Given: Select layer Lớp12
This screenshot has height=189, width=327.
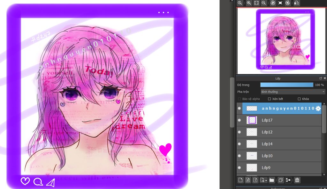Looking at the screenshot, I should pos(282,132).
